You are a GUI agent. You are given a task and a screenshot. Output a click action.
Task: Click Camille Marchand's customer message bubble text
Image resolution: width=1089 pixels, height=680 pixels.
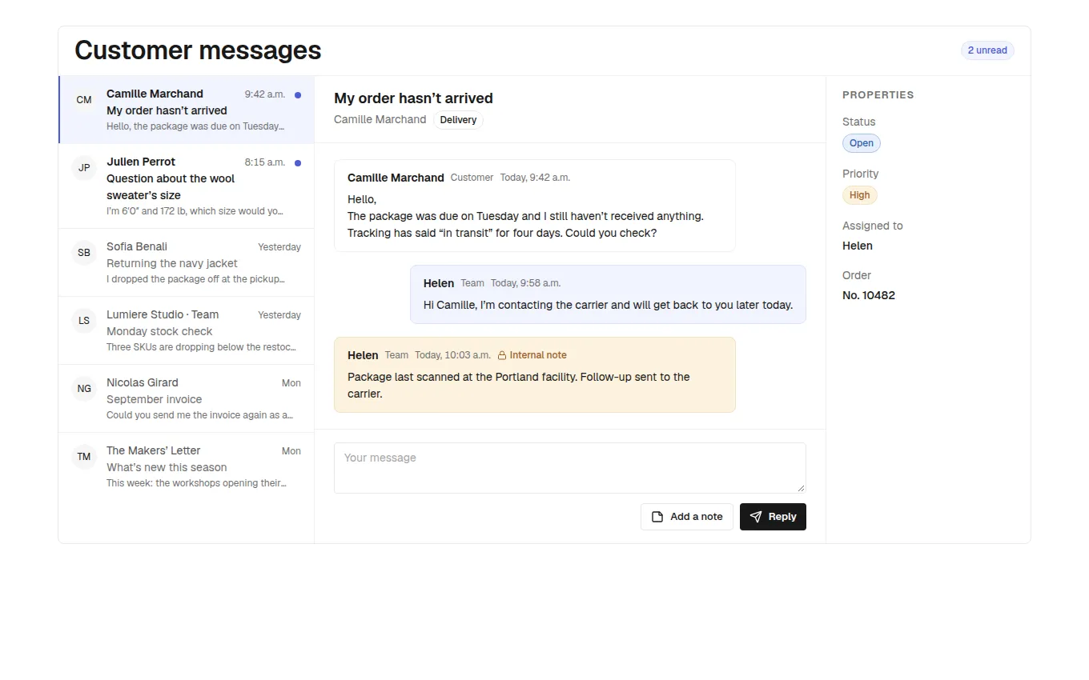[525, 216]
